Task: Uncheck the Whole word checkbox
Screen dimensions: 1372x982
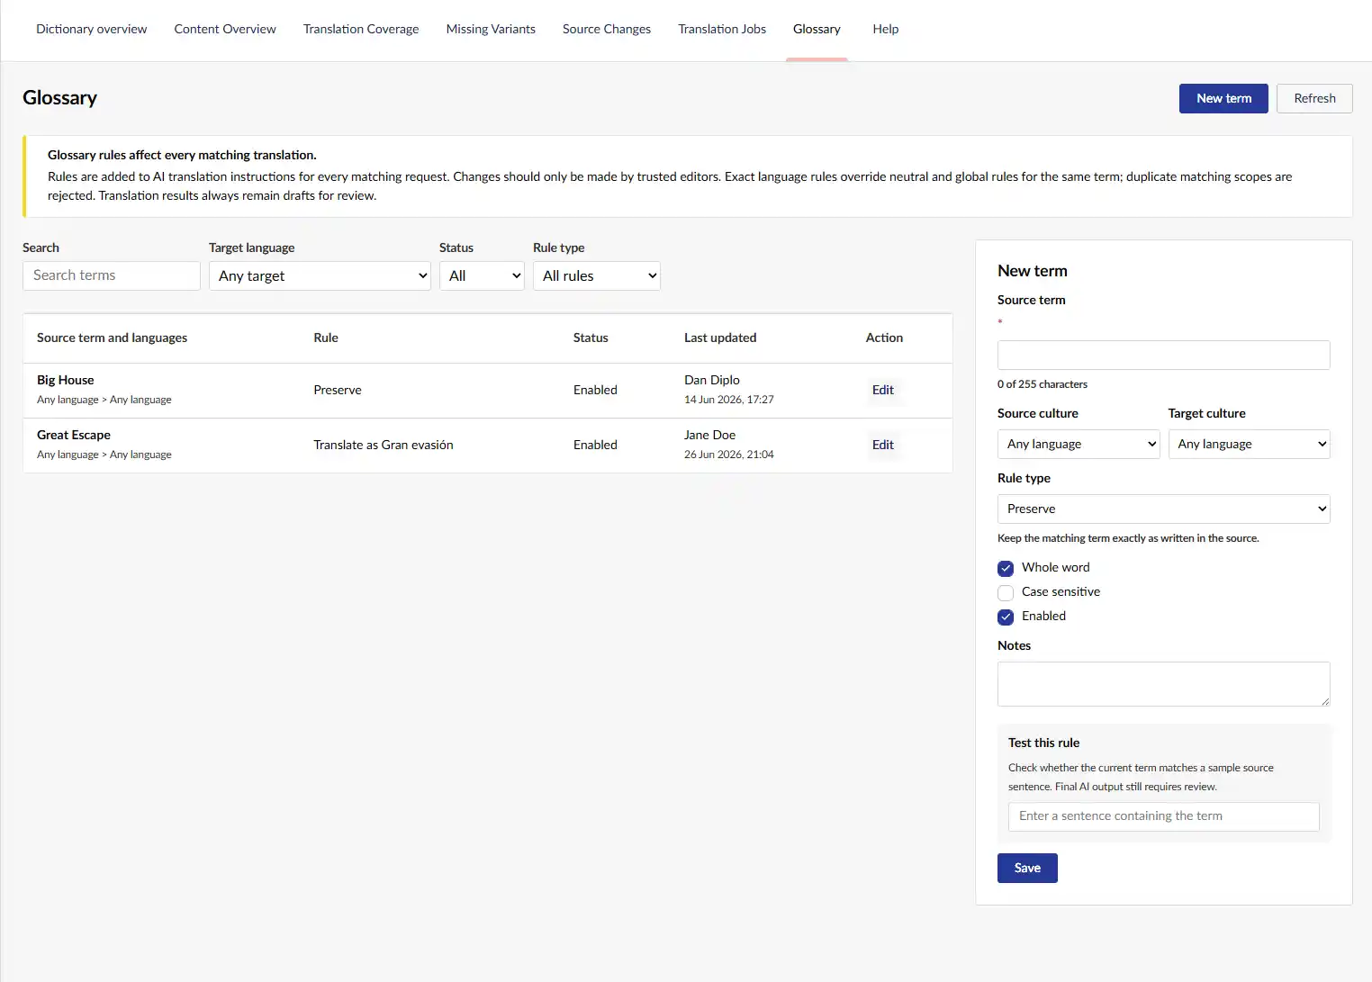Action: pyautogui.click(x=1006, y=568)
